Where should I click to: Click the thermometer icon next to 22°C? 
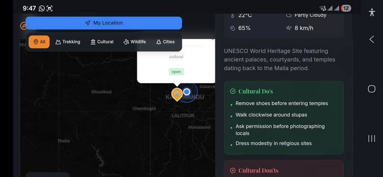click(232, 15)
